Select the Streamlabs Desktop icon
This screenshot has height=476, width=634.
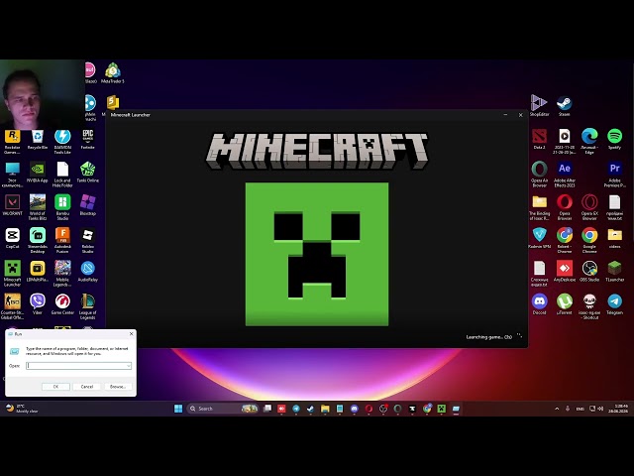point(38,241)
